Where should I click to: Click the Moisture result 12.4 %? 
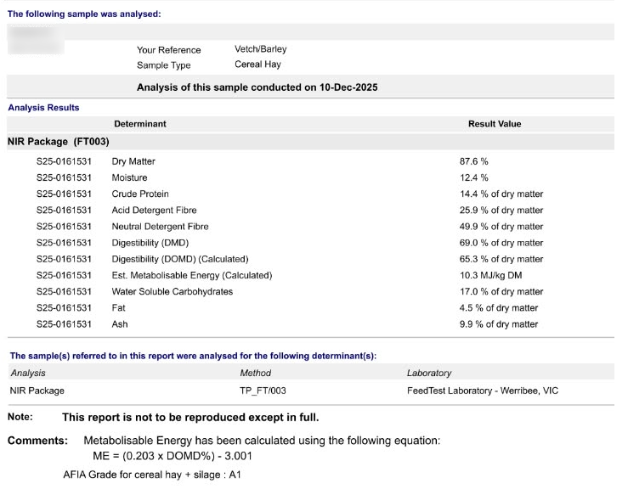(x=473, y=177)
